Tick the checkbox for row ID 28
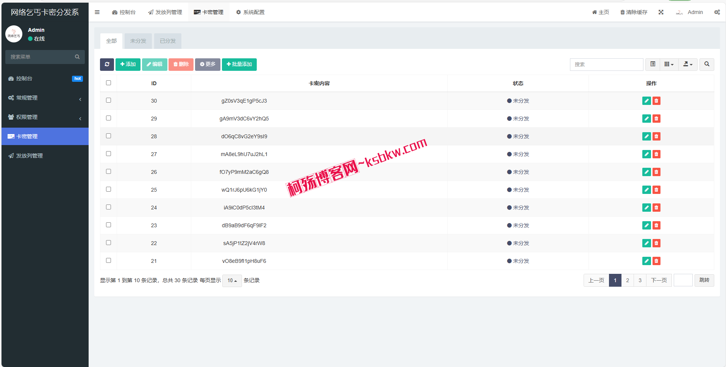726x367 pixels. click(x=109, y=136)
